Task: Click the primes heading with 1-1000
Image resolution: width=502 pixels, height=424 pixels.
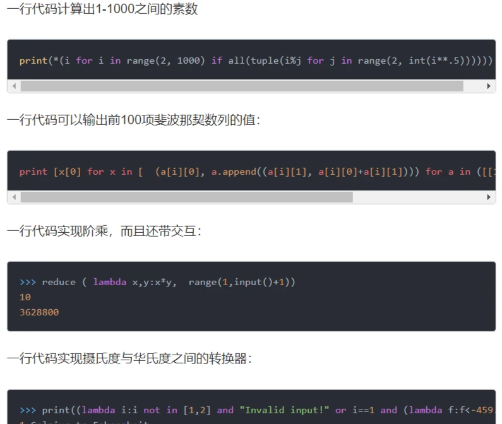Action: [102, 9]
